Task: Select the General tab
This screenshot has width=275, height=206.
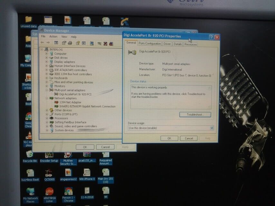Action: [x=131, y=42]
